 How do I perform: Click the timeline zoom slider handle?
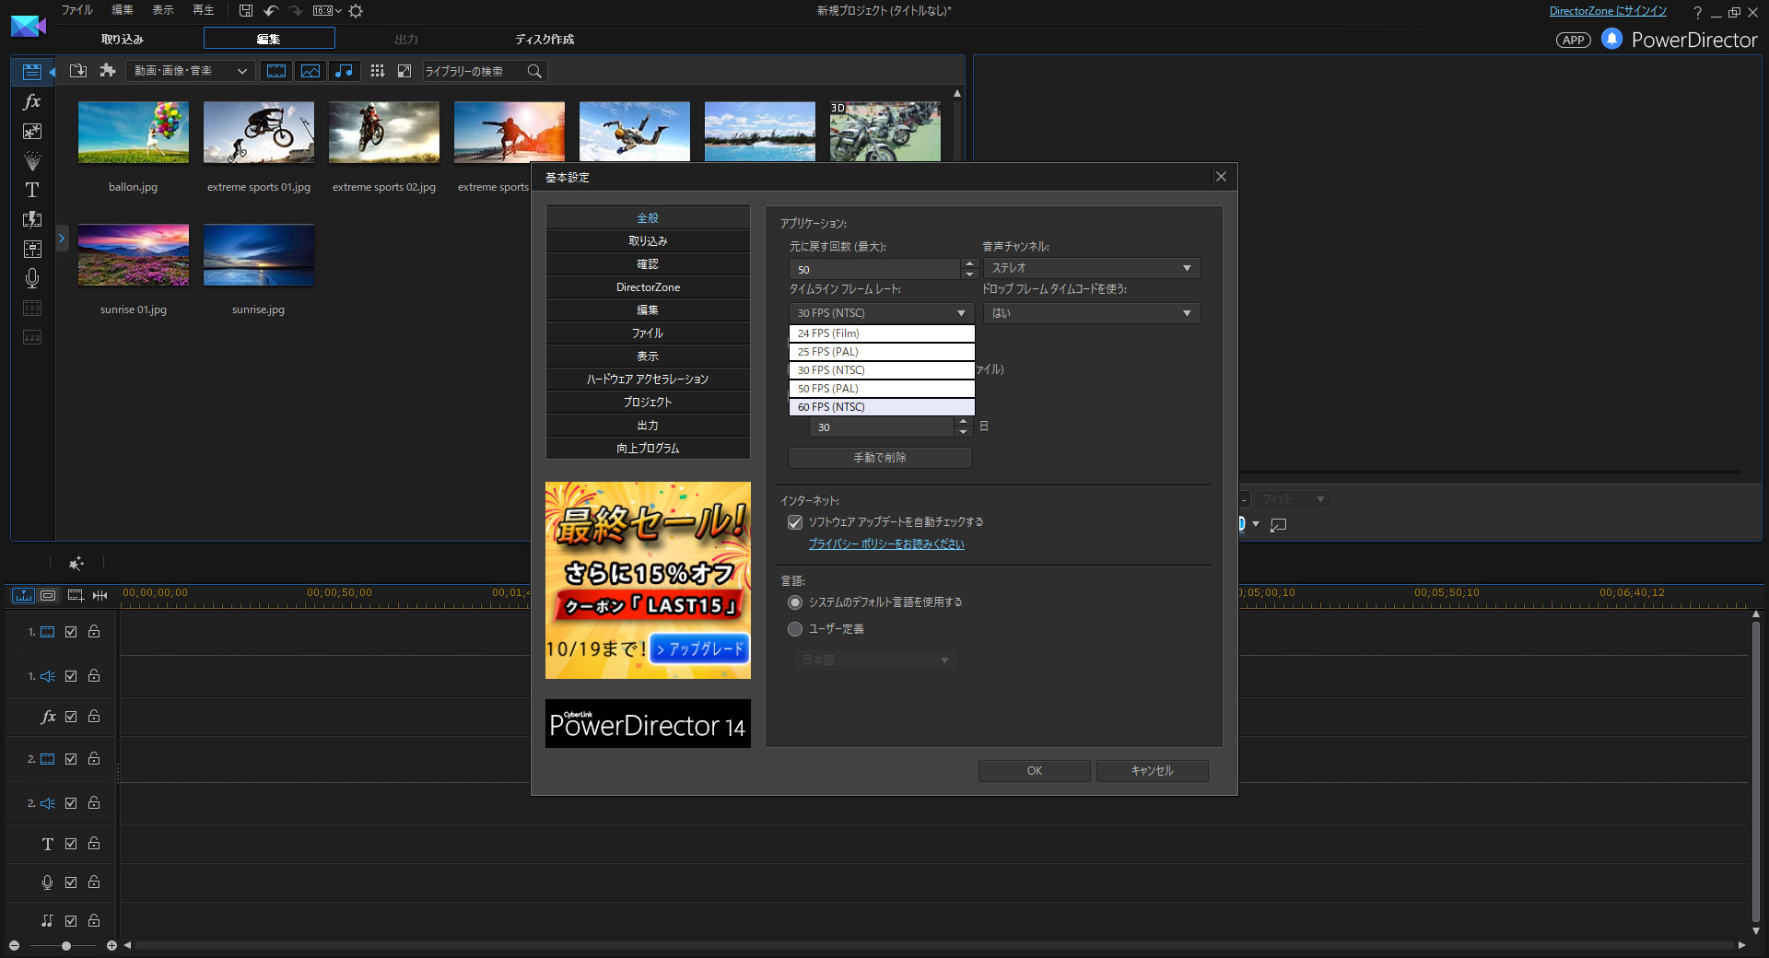66,946
